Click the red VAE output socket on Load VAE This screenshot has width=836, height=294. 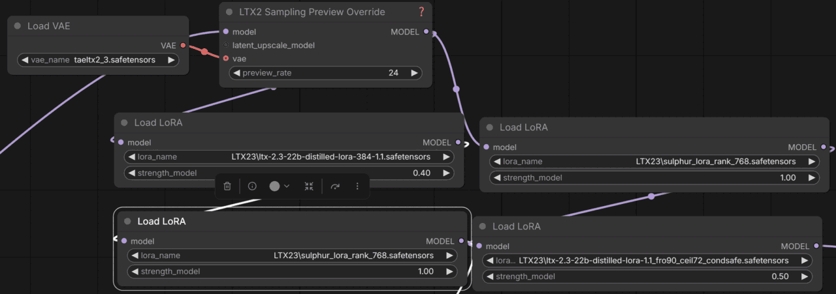(183, 46)
